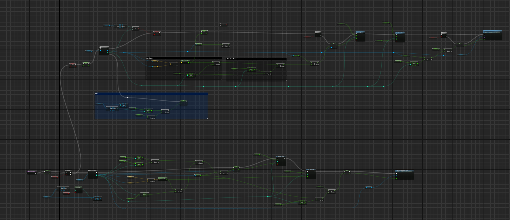The image size is (510, 220).
Task: Select the topmost LAST INDEX node
Action: tap(121, 26)
